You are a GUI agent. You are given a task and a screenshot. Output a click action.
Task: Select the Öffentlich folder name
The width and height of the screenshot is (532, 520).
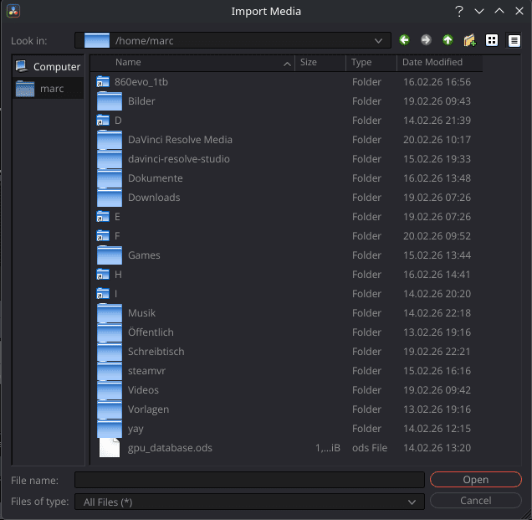pyautogui.click(x=151, y=332)
